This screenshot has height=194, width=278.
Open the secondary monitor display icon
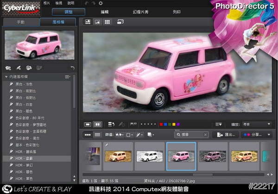pos(120,22)
